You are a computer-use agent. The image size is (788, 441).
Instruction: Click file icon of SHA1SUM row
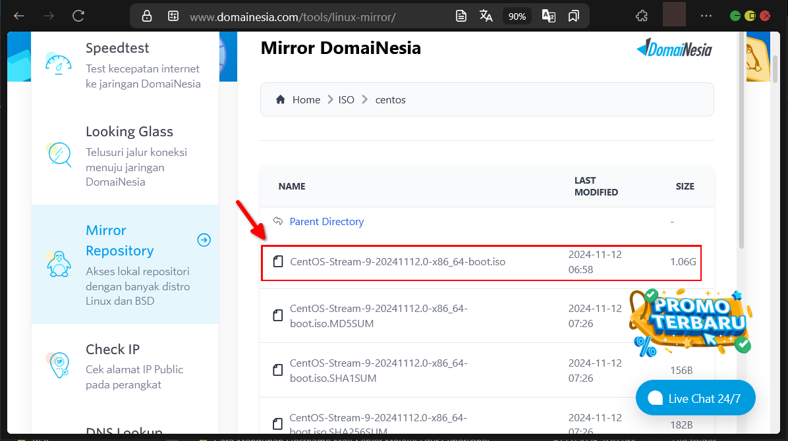coord(278,370)
